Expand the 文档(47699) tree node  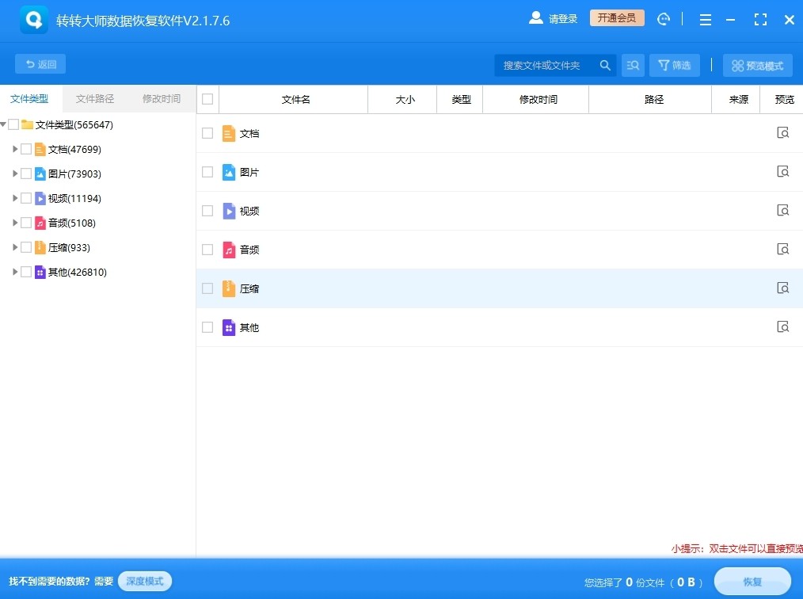pyautogui.click(x=14, y=149)
